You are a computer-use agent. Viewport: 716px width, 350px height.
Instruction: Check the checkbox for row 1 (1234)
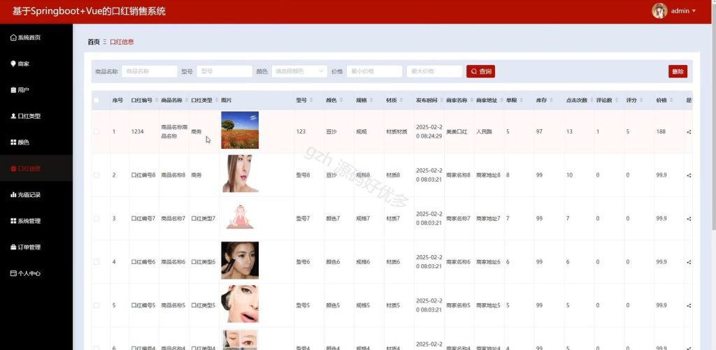(x=96, y=131)
